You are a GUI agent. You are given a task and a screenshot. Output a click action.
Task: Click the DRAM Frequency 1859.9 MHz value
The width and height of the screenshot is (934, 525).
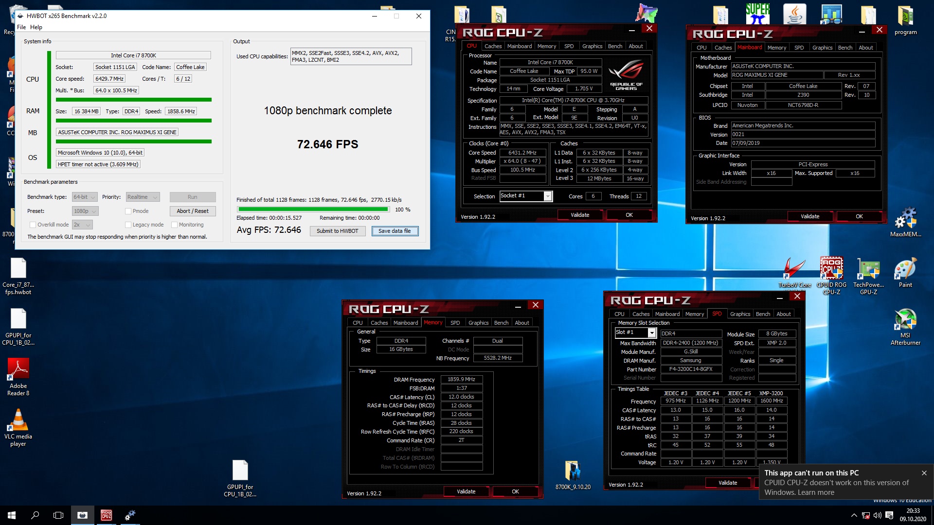pyautogui.click(x=461, y=379)
